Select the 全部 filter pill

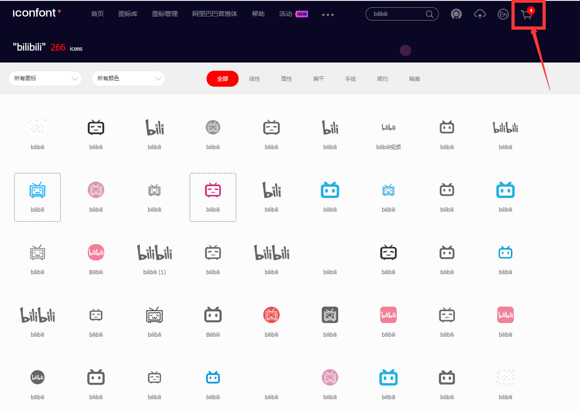tap(223, 78)
